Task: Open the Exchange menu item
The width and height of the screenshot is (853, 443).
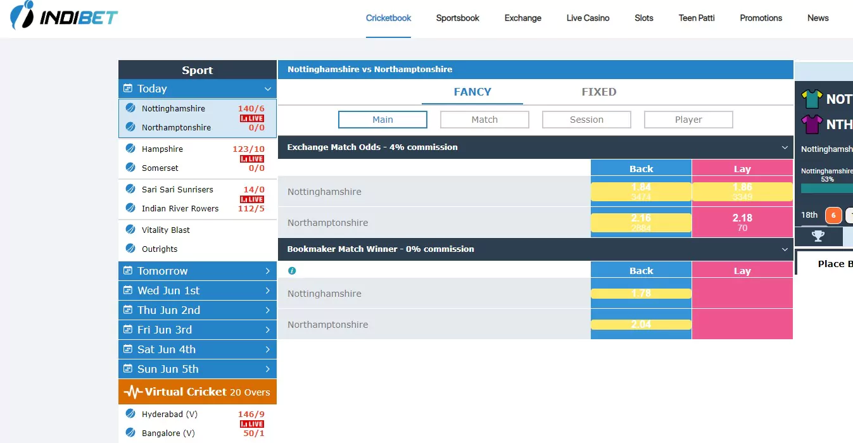Action: pyautogui.click(x=523, y=18)
